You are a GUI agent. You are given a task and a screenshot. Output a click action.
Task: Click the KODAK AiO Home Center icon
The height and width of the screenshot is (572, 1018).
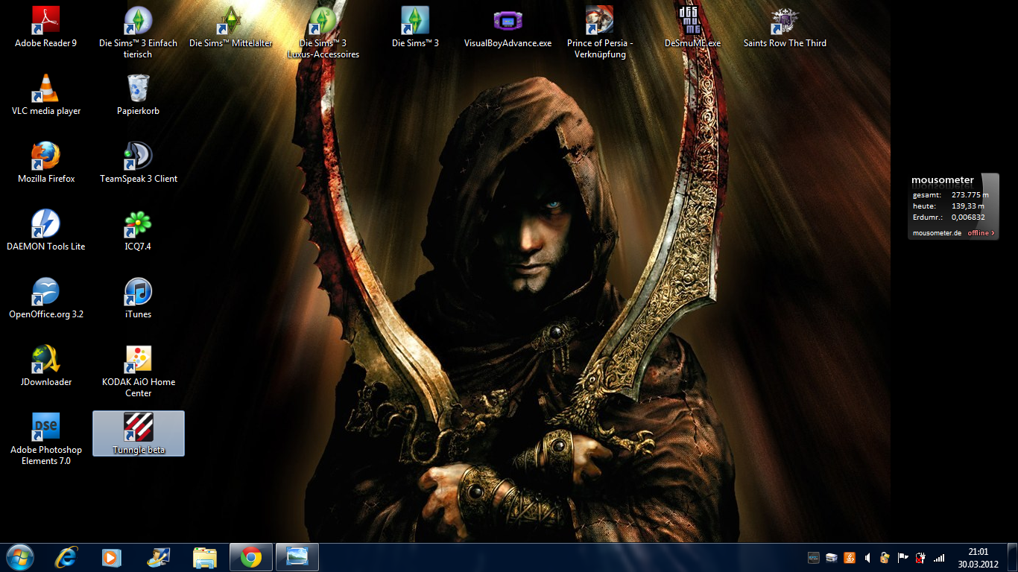click(139, 370)
